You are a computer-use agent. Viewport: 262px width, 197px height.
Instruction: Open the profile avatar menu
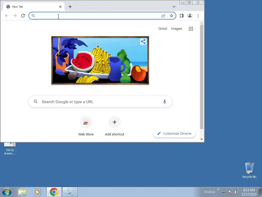point(190,16)
